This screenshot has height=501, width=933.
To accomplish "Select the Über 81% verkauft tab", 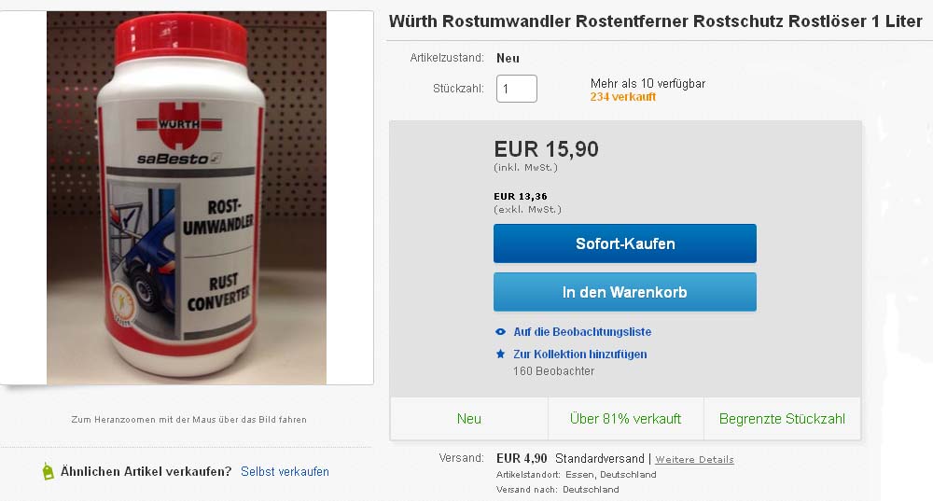I will [x=625, y=419].
